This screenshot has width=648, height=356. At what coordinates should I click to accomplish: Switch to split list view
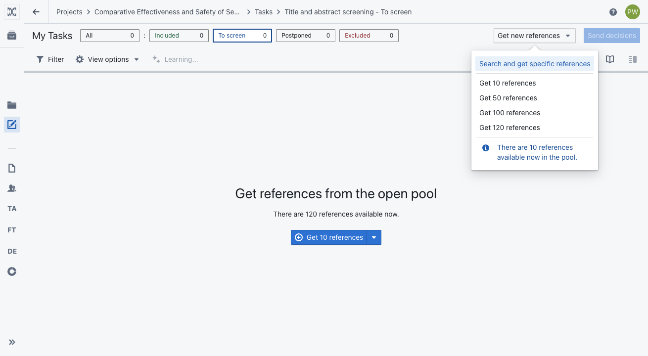632,59
